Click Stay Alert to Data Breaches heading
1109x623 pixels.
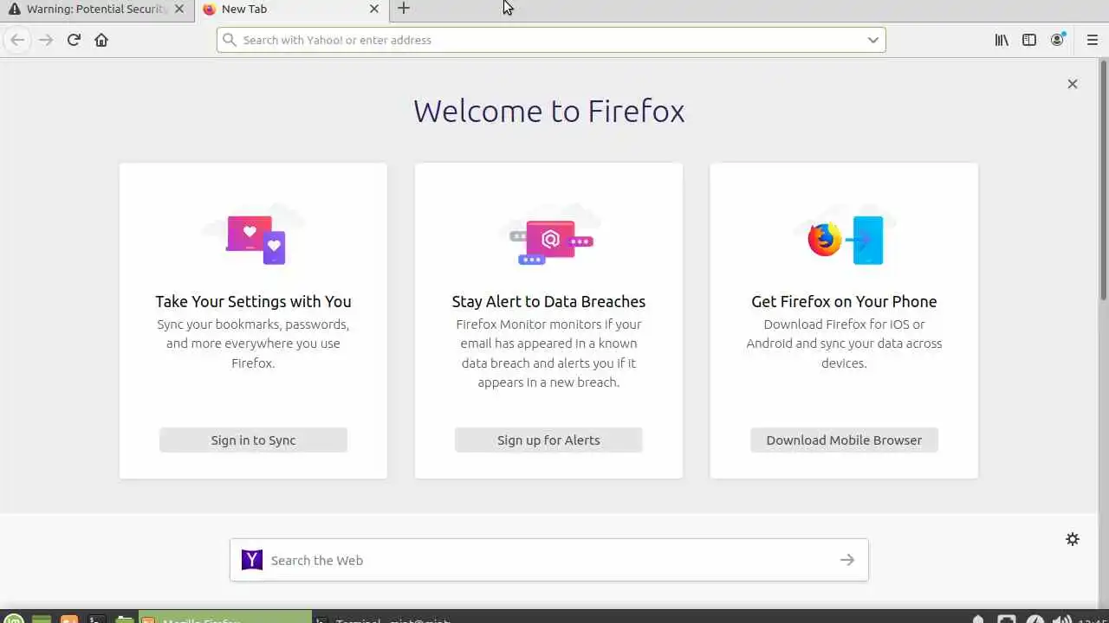click(548, 301)
